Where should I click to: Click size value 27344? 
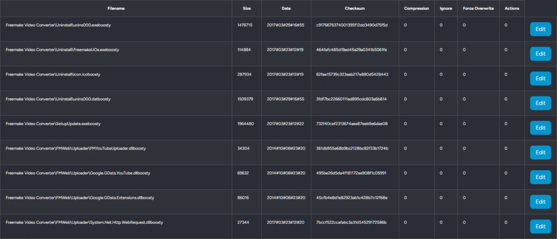[x=243, y=222]
